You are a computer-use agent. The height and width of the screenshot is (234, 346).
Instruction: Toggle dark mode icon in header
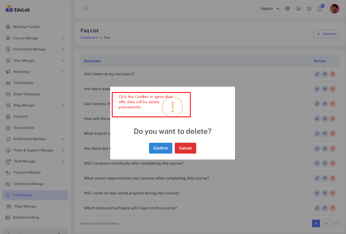tap(298, 8)
